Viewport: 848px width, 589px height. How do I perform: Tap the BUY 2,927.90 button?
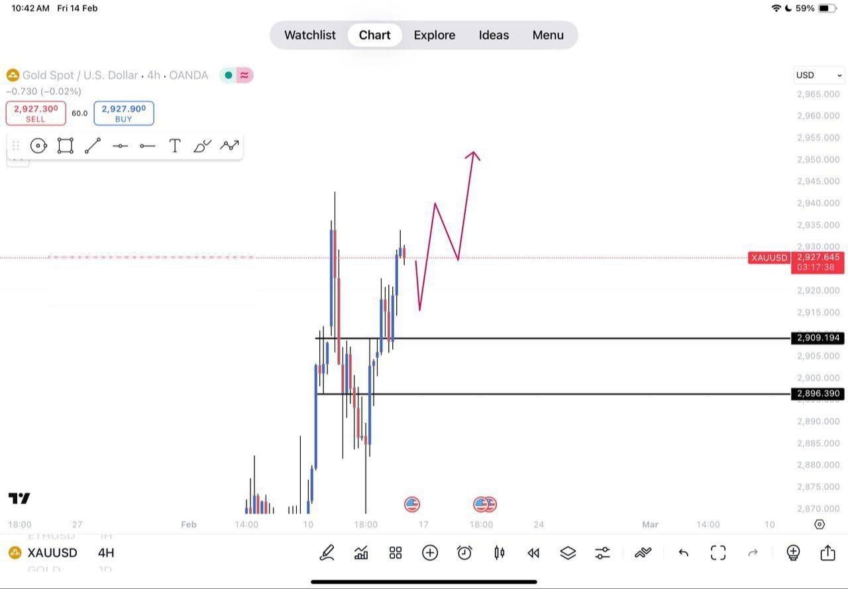tap(124, 113)
